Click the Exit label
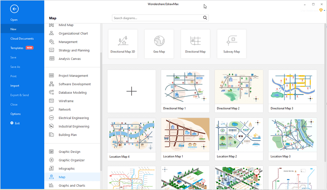Screen dimensions: 327x190 tap(17, 123)
